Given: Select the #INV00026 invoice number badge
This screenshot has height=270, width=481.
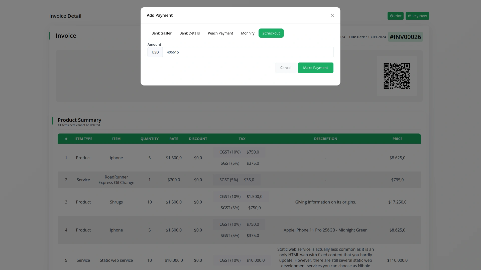Looking at the screenshot, I should pyautogui.click(x=405, y=37).
